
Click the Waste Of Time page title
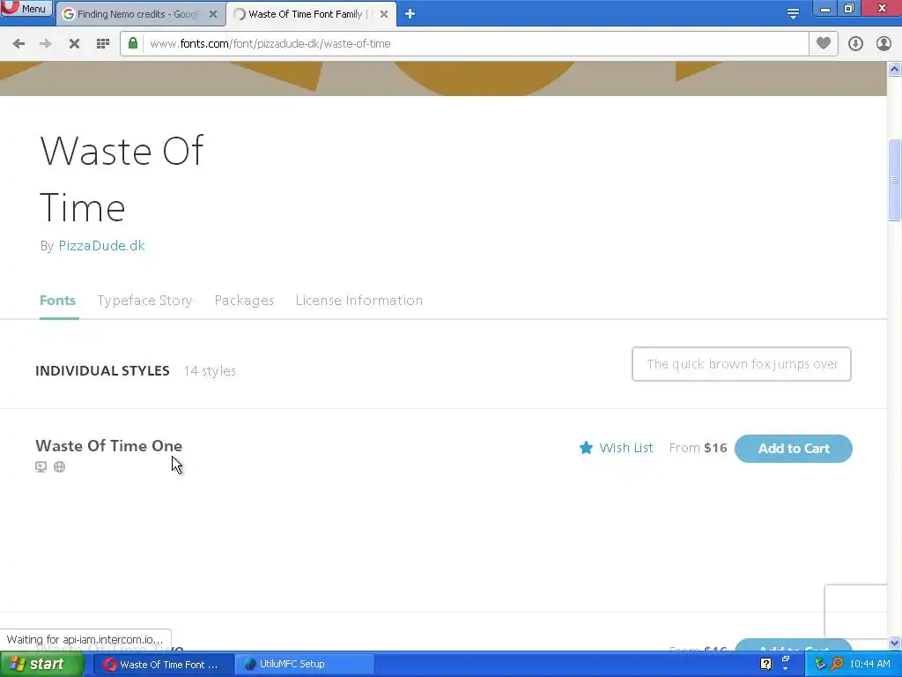122,178
